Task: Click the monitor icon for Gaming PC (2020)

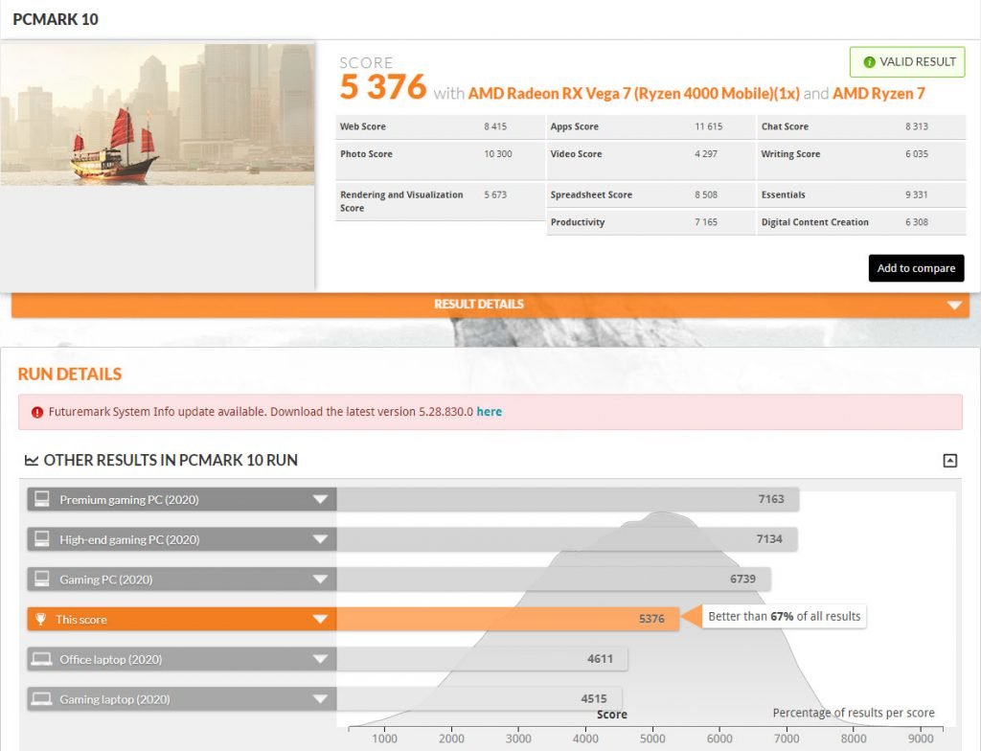Action: [42, 579]
